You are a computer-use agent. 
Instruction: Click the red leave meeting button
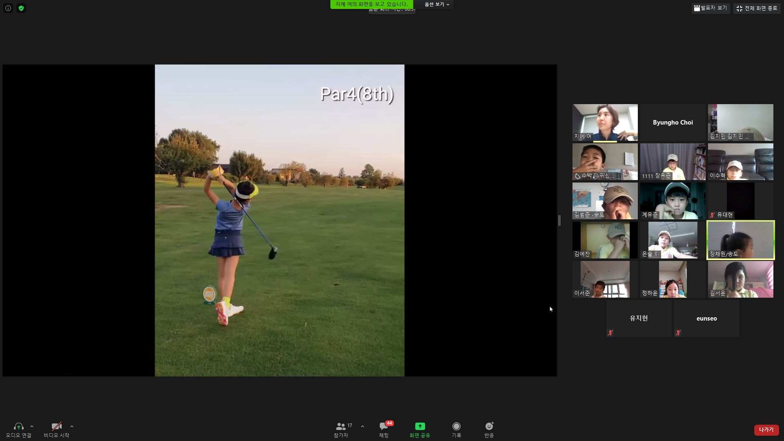[766, 430]
